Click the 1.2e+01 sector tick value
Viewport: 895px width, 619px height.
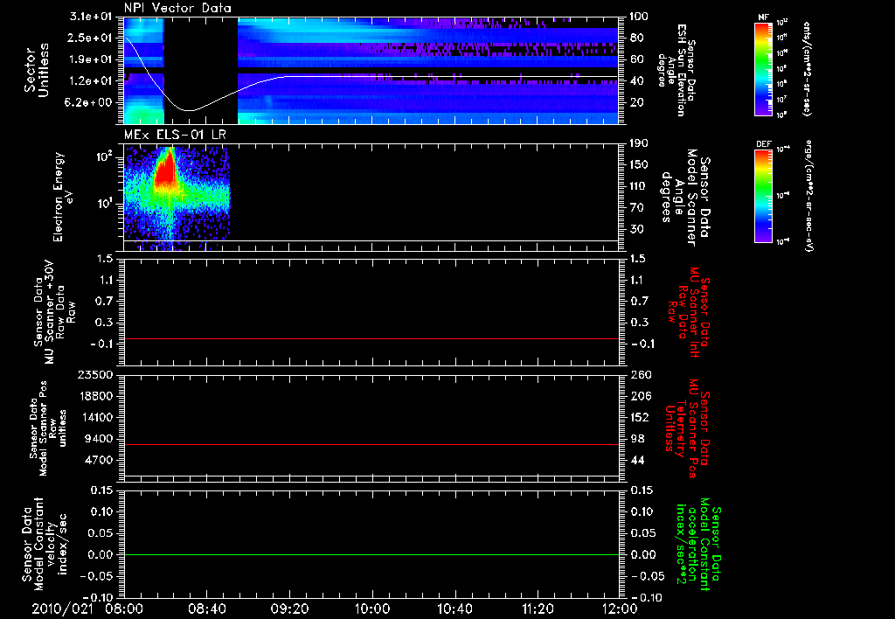pyautogui.click(x=91, y=81)
